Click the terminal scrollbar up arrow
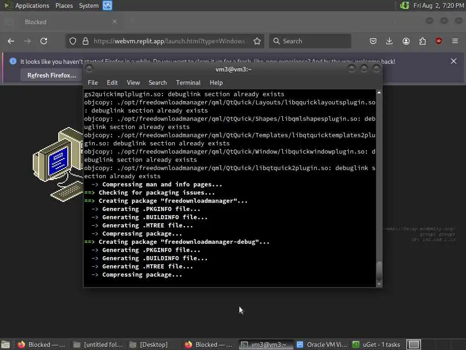The image size is (466, 350). coord(379,93)
